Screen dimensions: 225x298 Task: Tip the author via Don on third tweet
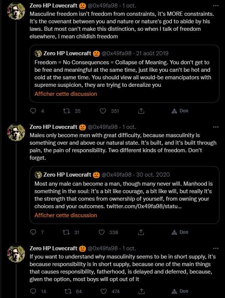pyautogui.click(x=180, y=291)
